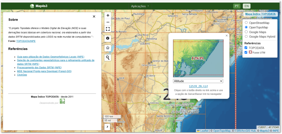Open the ClickGeo reference link
The width and height of the screenshot is (282, 134).
click(22, 75)
